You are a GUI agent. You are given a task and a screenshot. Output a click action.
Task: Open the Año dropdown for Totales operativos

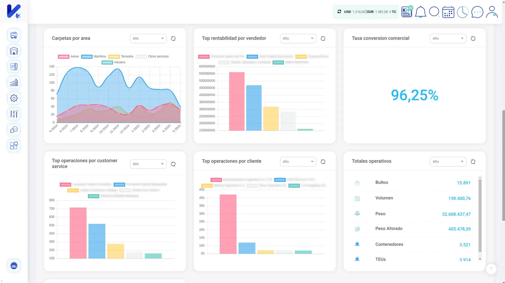click(x=448, y=161)
